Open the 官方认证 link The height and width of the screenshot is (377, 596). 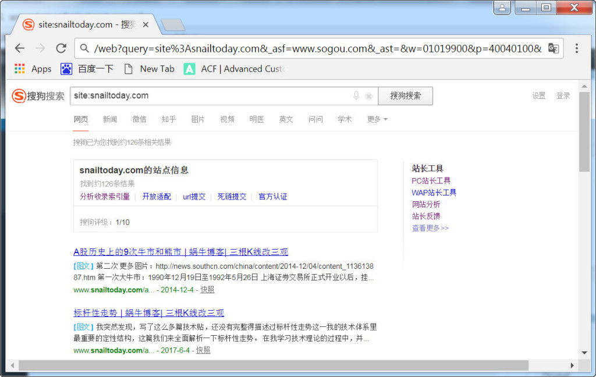click(273, 197)
